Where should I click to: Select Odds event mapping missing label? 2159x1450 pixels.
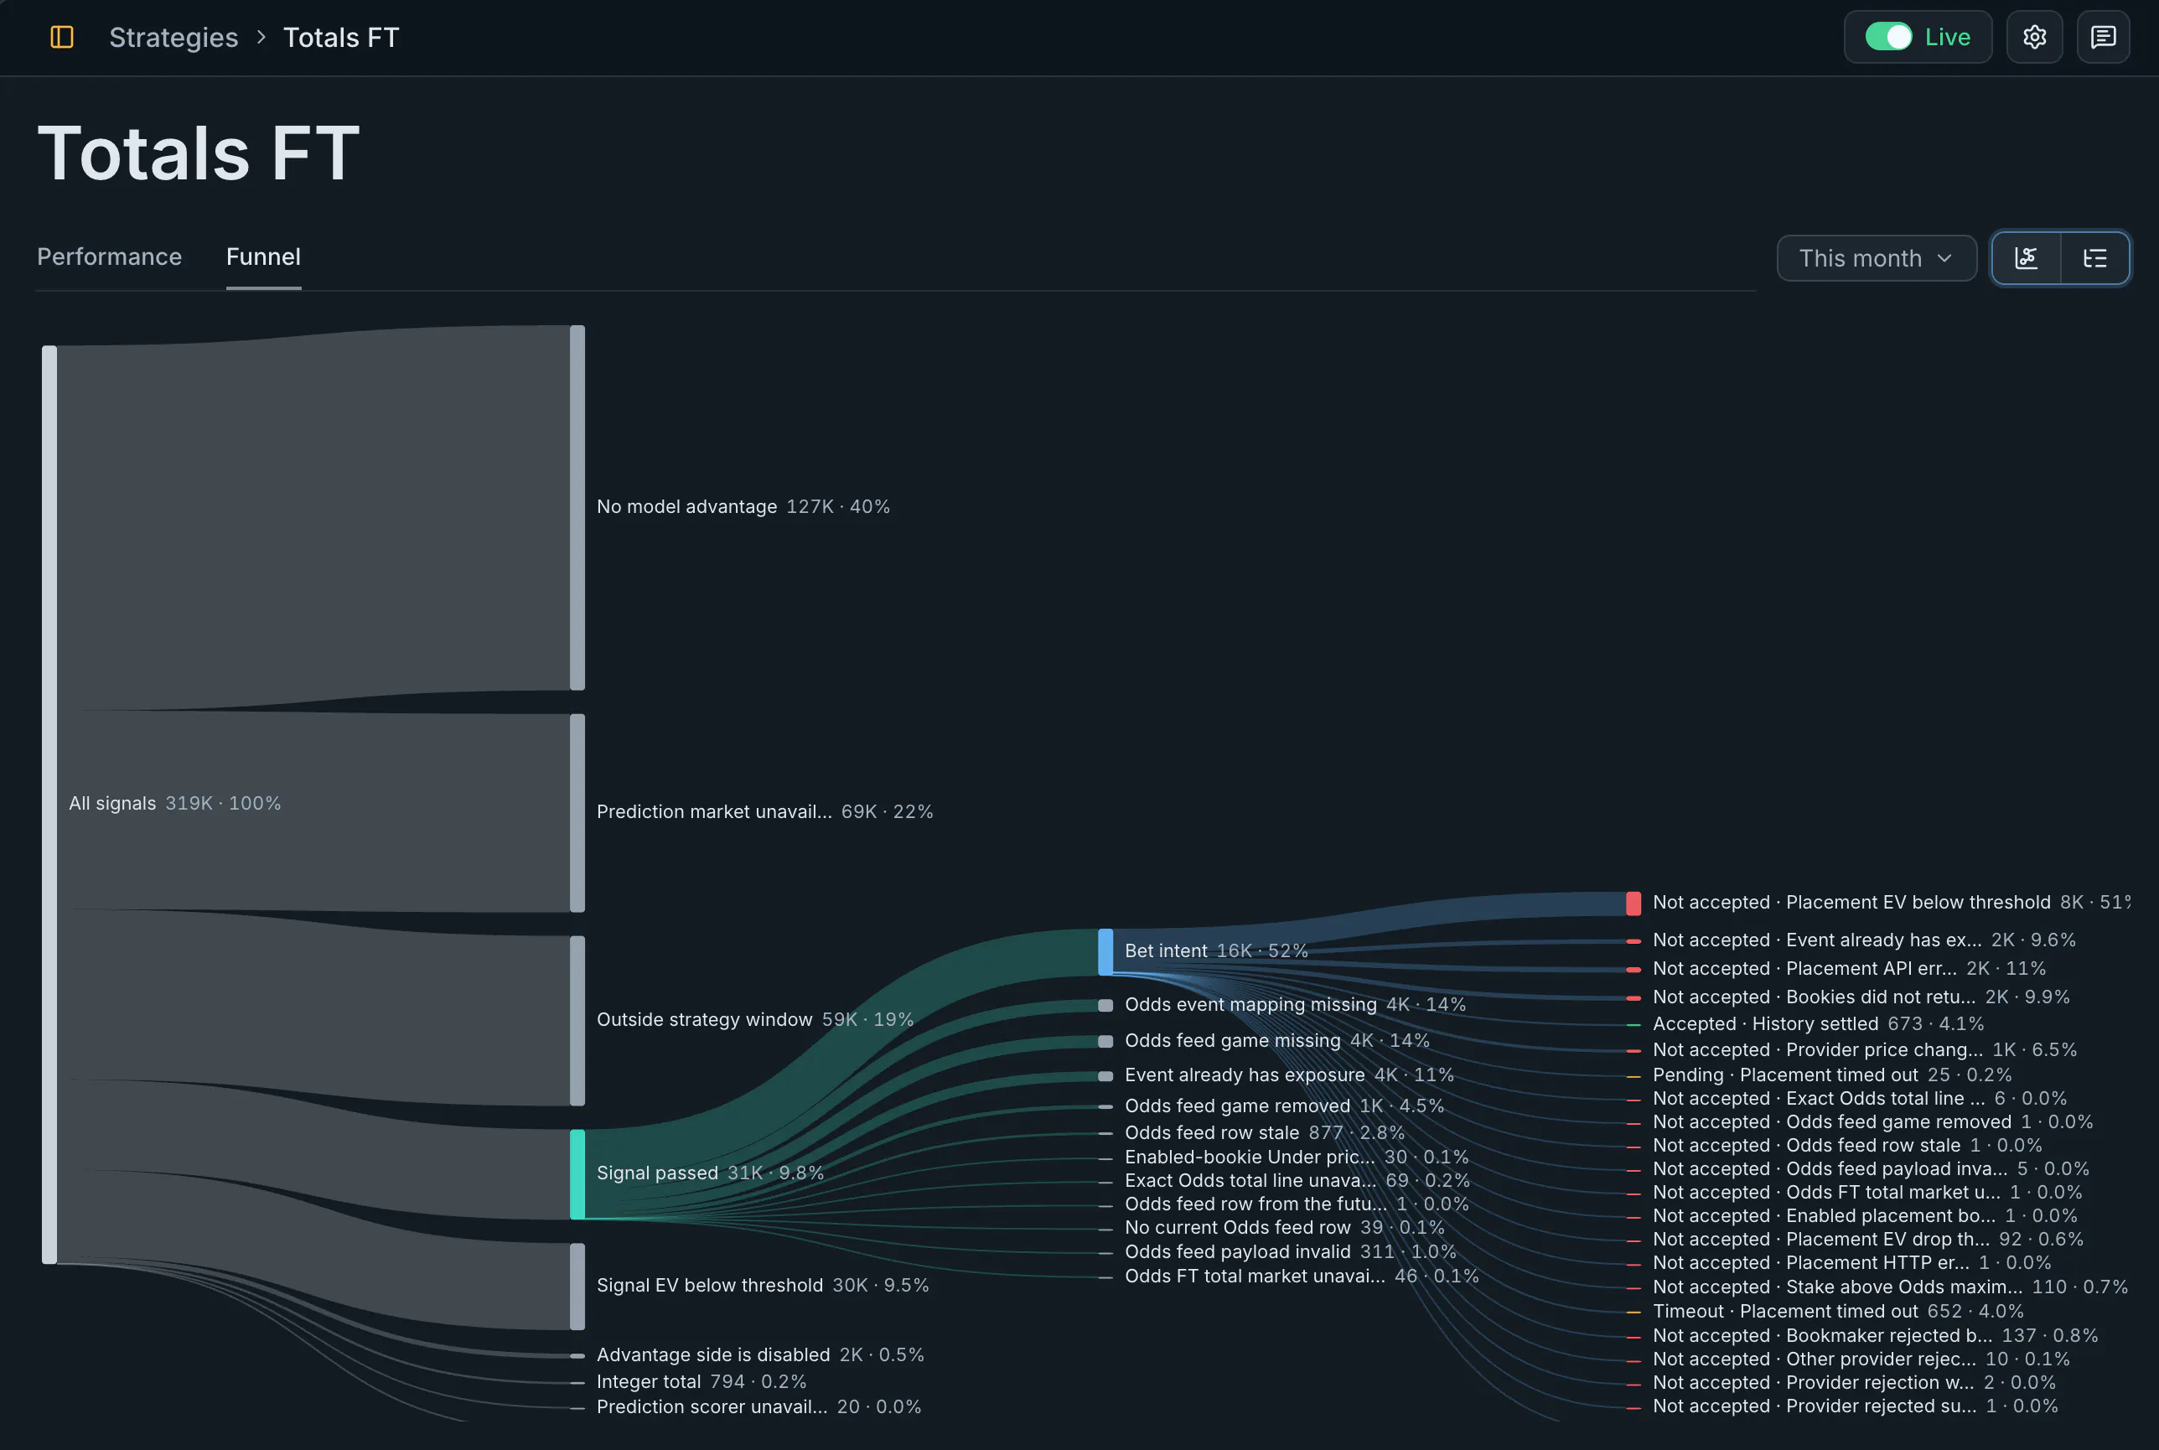click(1294, 1004)
